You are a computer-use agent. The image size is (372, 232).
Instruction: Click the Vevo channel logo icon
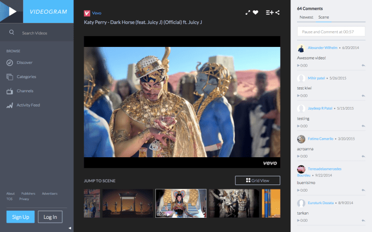pyautogui.click(x=87, y=13)
